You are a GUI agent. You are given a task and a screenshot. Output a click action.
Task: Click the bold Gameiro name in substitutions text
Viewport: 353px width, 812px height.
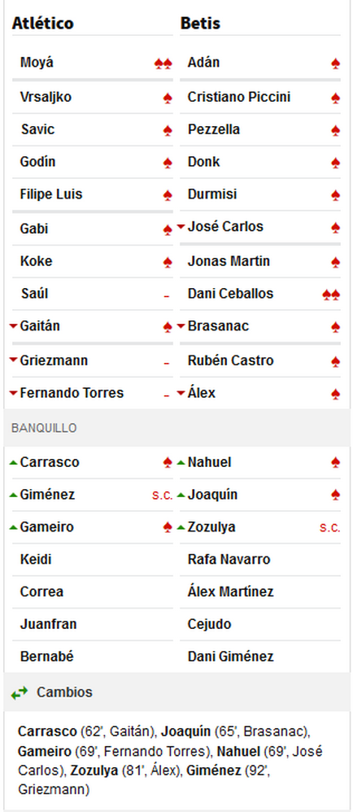(44, 752)
